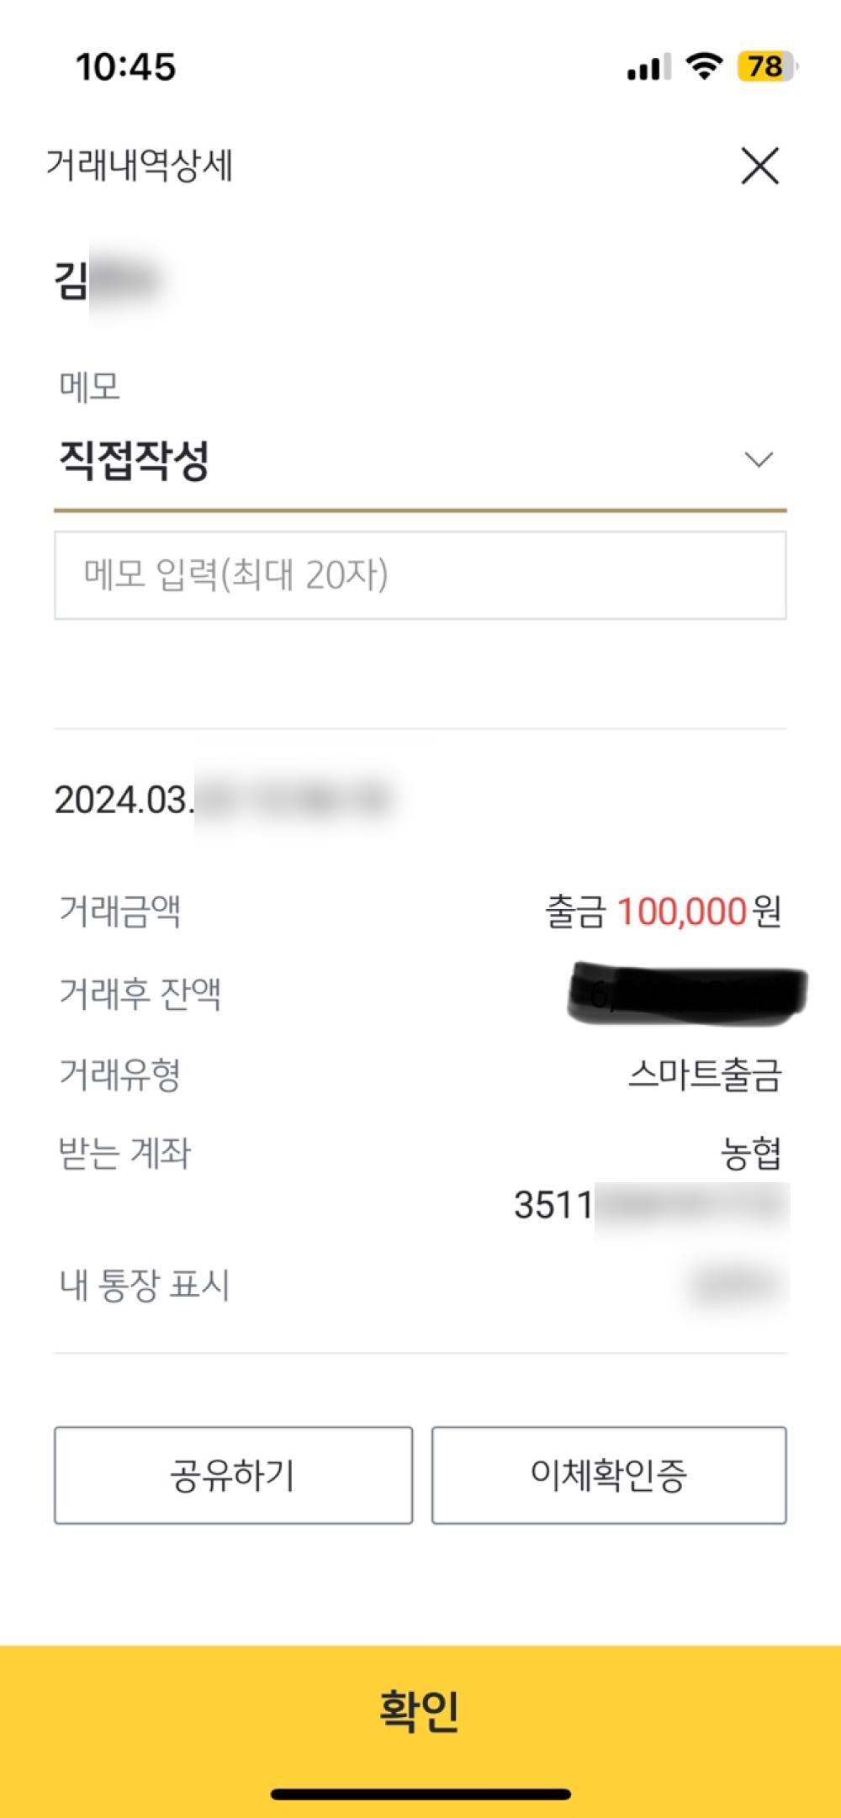Tap the 거래내역상세 page title
Screen dimensions: 841x1818
point(140,165)
